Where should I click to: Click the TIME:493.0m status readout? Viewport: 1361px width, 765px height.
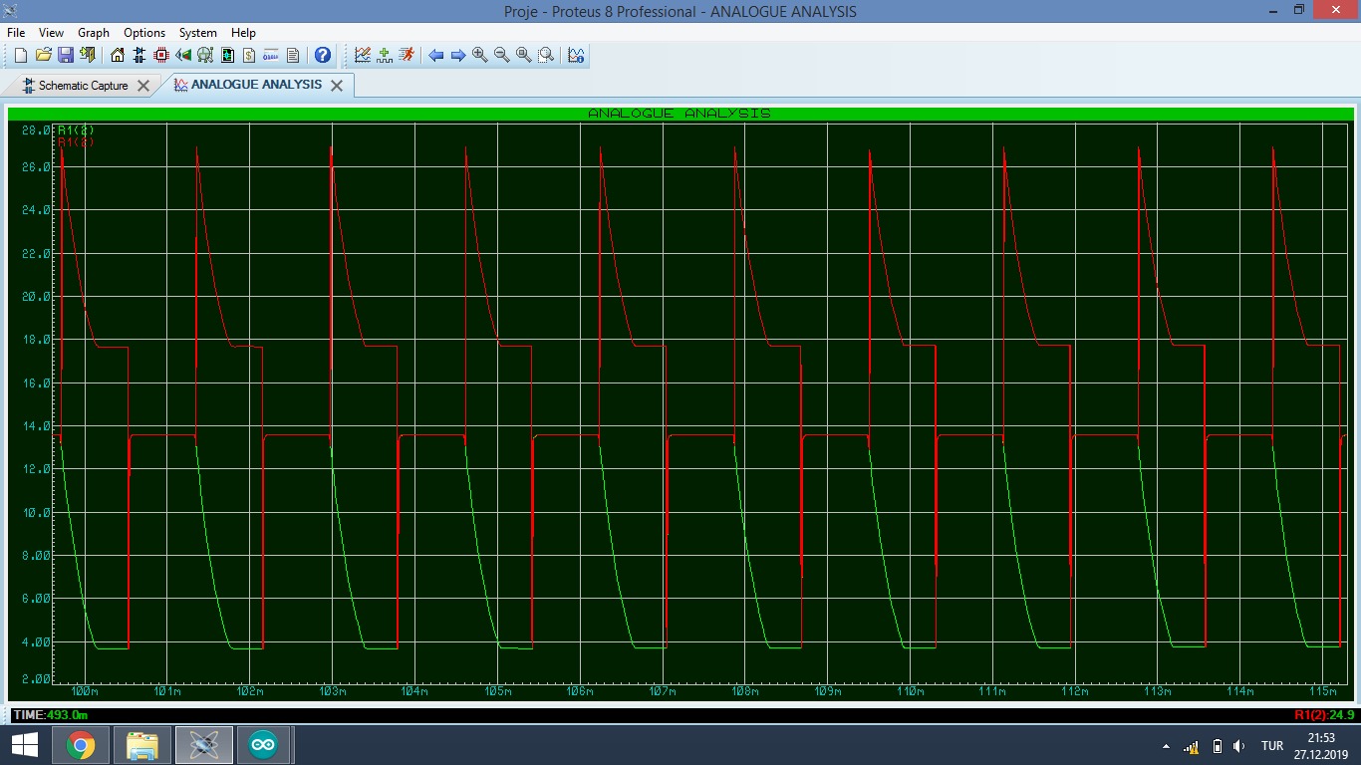pos(50,715)
